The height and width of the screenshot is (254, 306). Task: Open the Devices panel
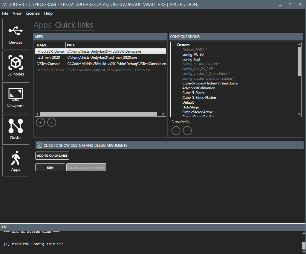tap(16, 34)
